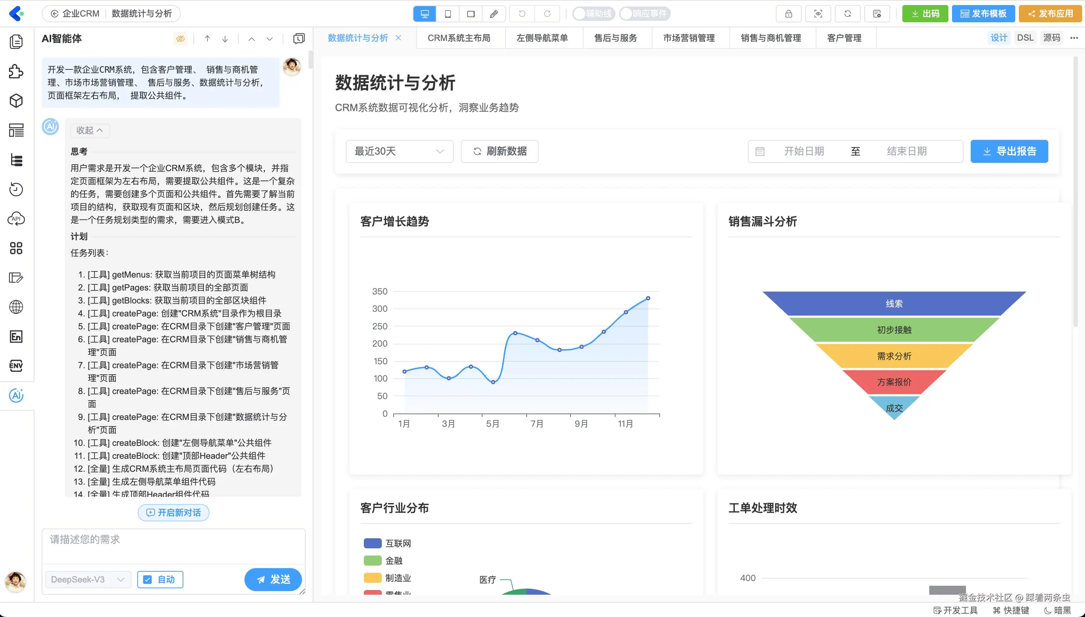Select the mobile device preview icon
The height and width of the screenshot is (617, 1085).
[448, 14]
